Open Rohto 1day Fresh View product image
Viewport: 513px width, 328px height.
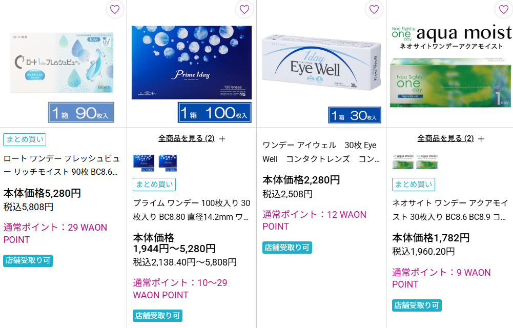62,76
